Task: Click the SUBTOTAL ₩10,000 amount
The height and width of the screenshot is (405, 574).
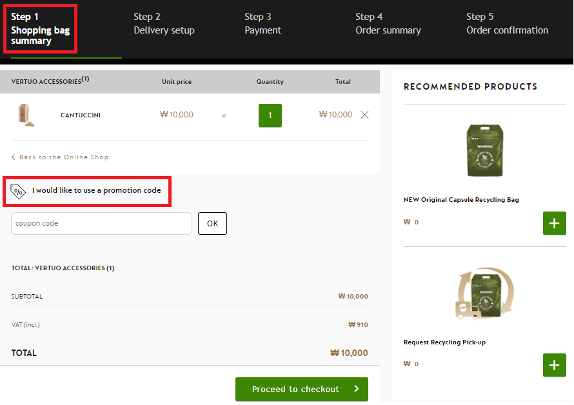Action: pyautogui.click(x=353, y=296)
